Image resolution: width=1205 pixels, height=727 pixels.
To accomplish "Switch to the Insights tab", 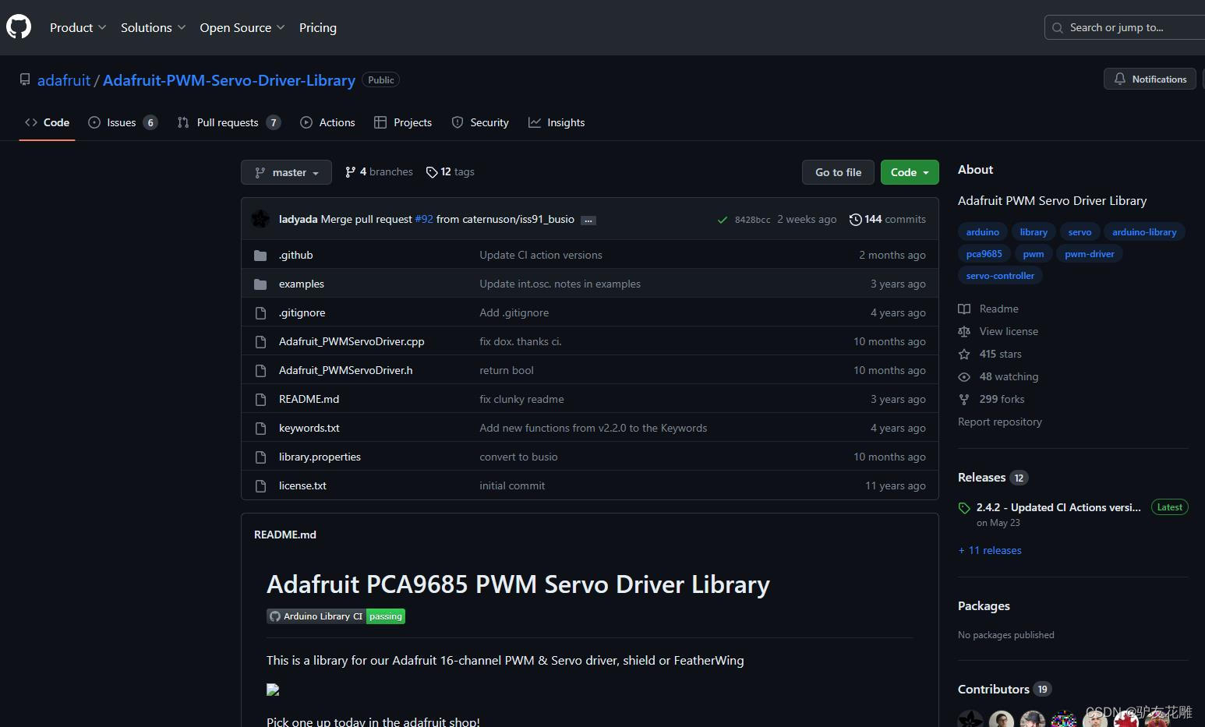I will [x=557, y=122].
